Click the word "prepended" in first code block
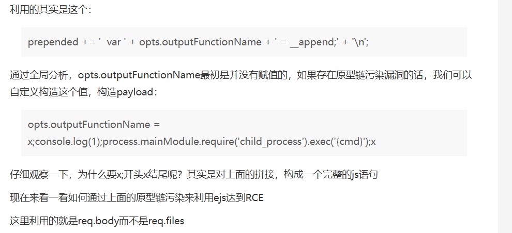 coord(53,42)
